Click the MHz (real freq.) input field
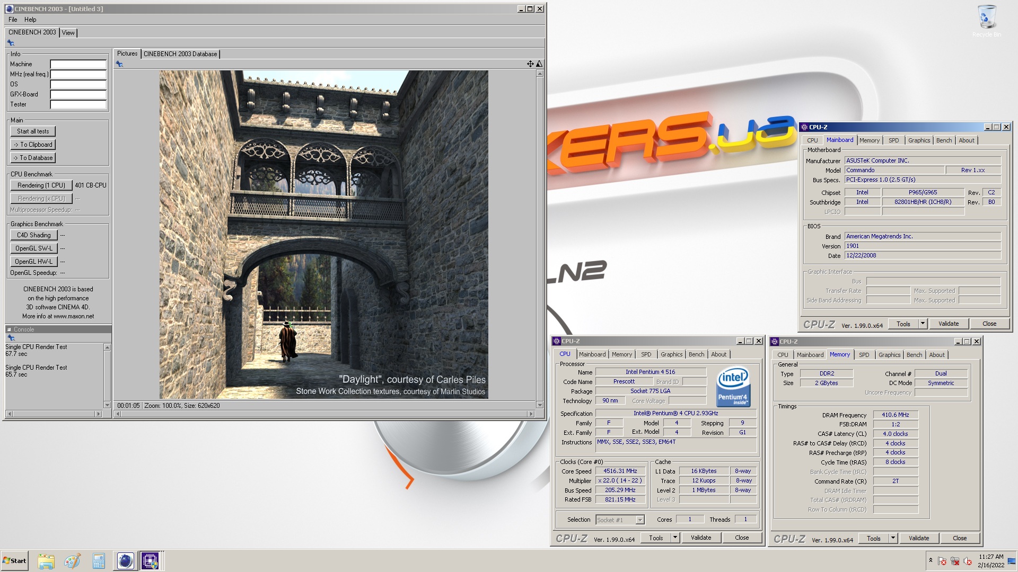 coord(78,74)
